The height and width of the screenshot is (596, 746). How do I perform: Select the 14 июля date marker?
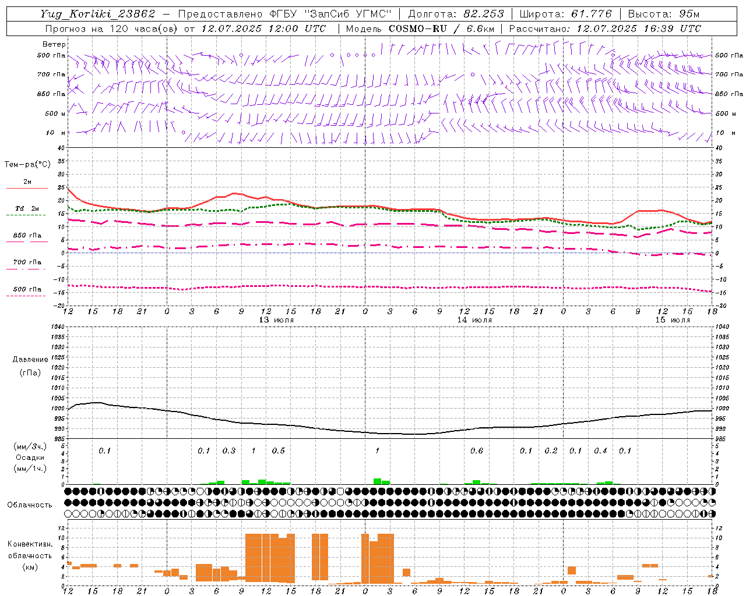tap(474, 320)
